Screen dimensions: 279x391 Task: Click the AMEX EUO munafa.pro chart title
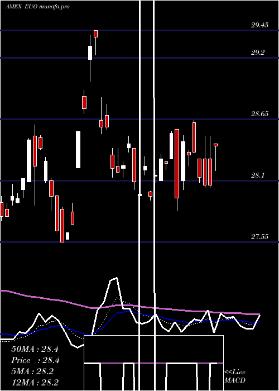[37, 7]
